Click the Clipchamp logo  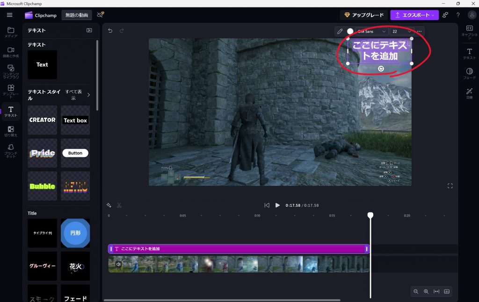coord(41,15)
